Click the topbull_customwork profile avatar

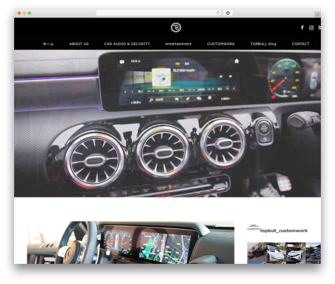[x=253, y=228]
